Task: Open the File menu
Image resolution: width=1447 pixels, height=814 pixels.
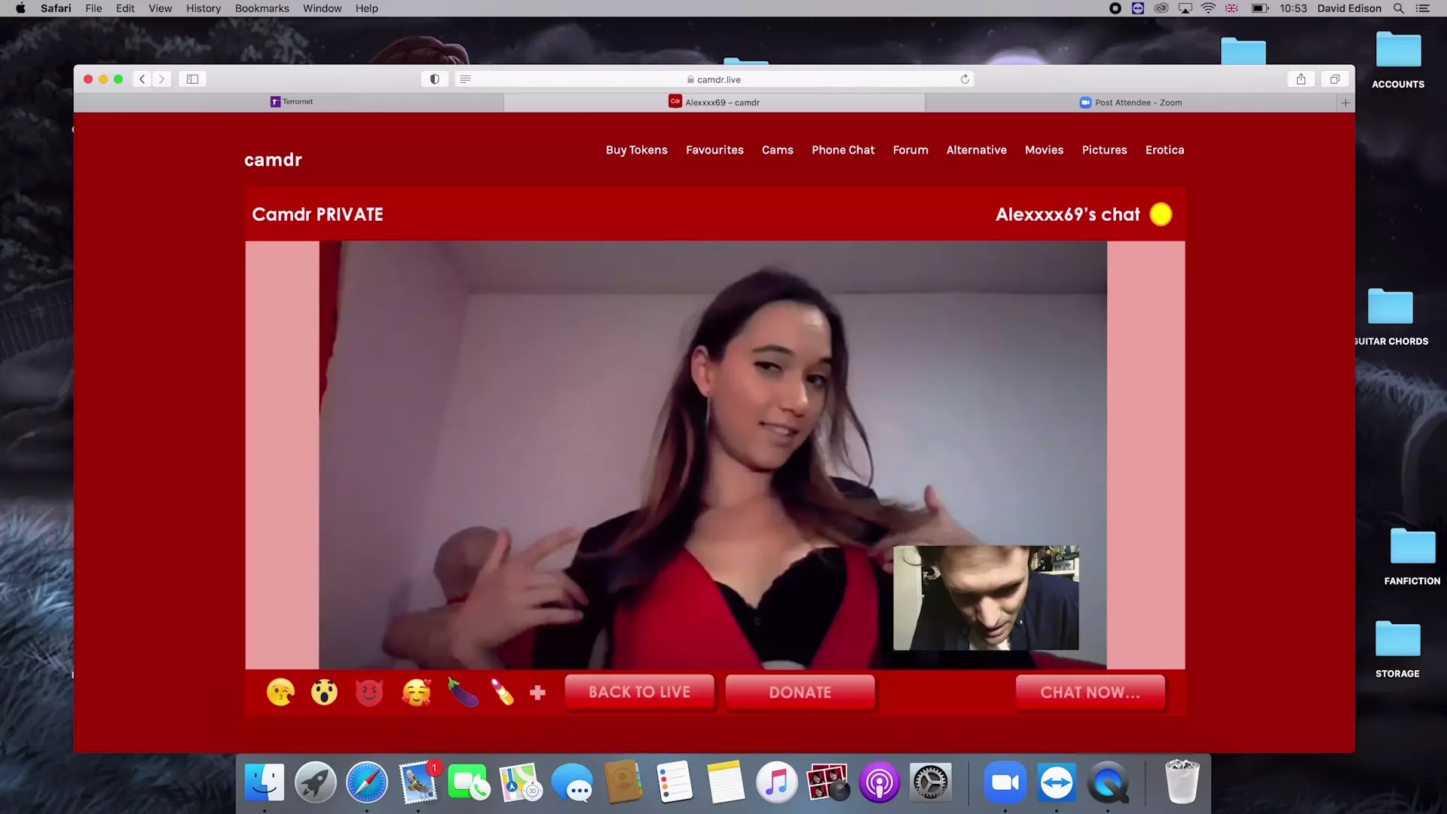Action: click(93, 8)
